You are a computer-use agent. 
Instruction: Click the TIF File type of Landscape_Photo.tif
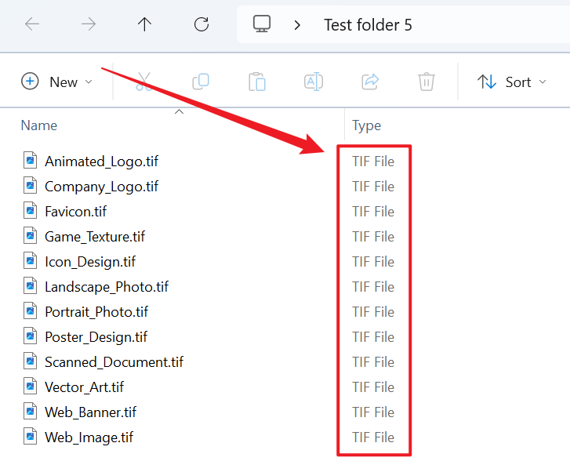tap(373, 286)
